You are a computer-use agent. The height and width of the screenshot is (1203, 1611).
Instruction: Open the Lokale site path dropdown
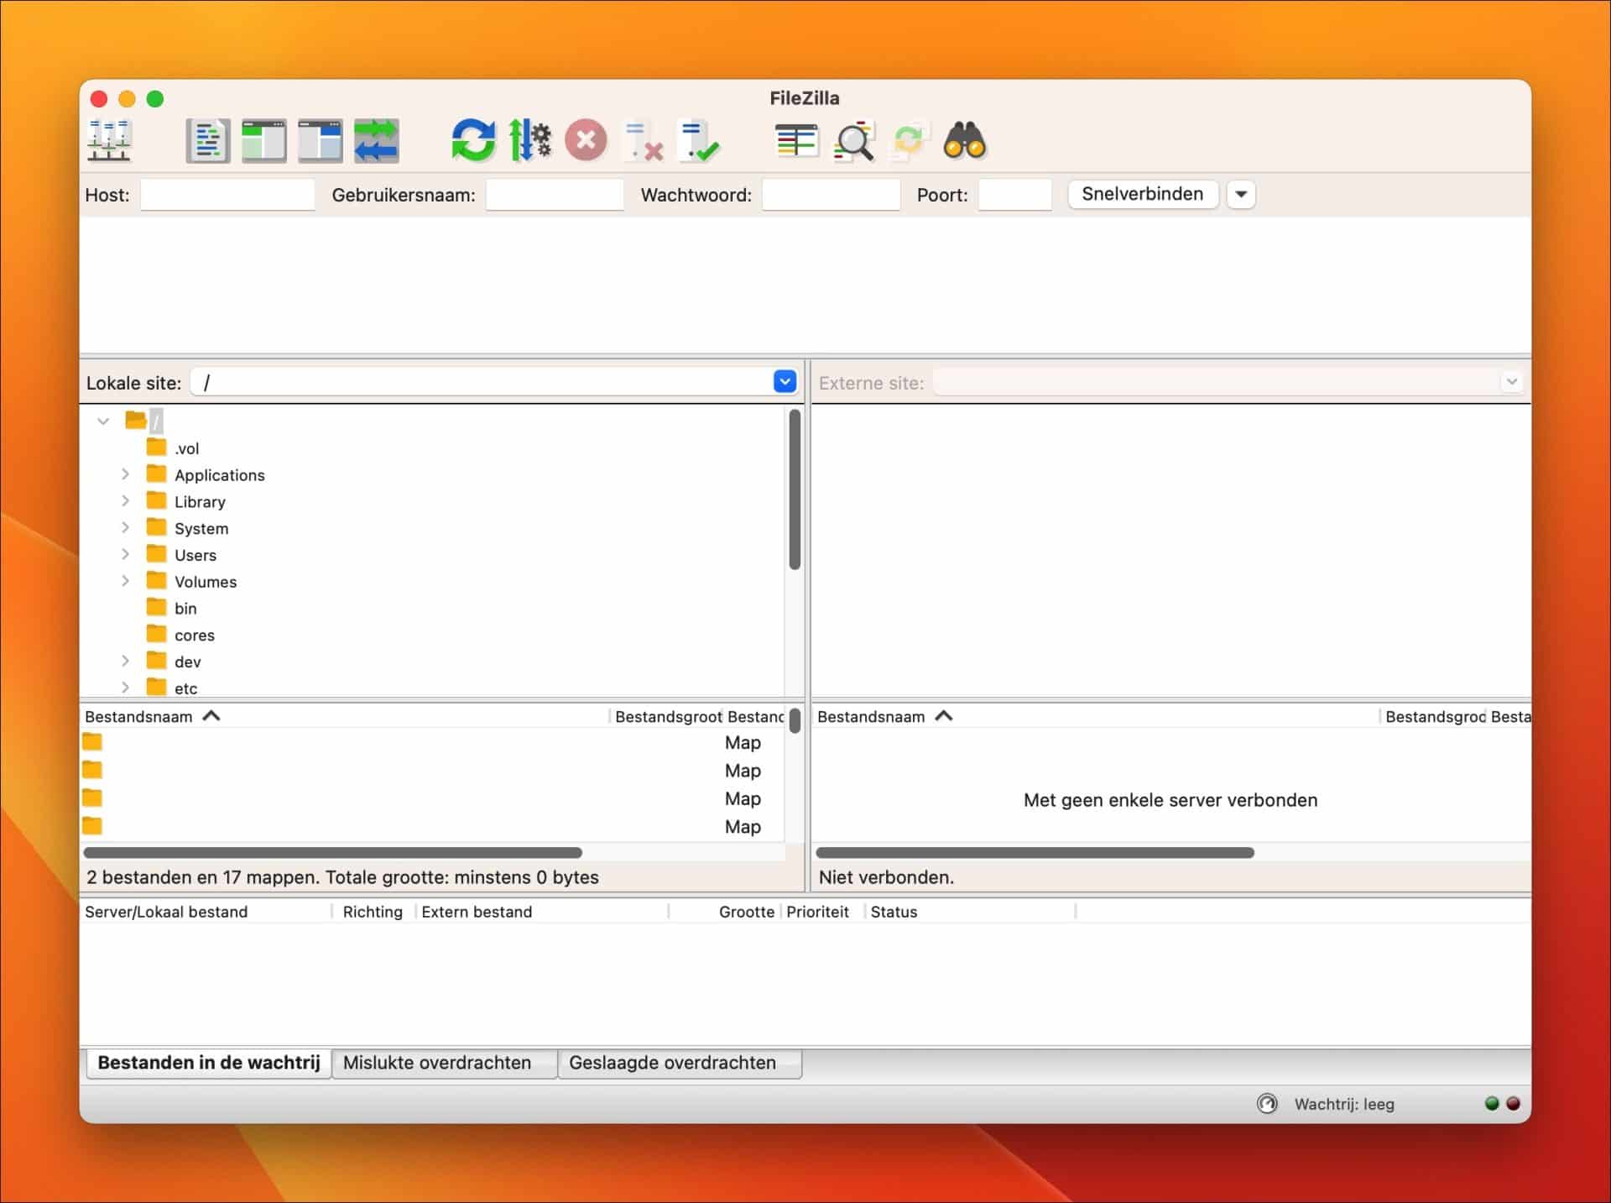click(x=785, y=382)
